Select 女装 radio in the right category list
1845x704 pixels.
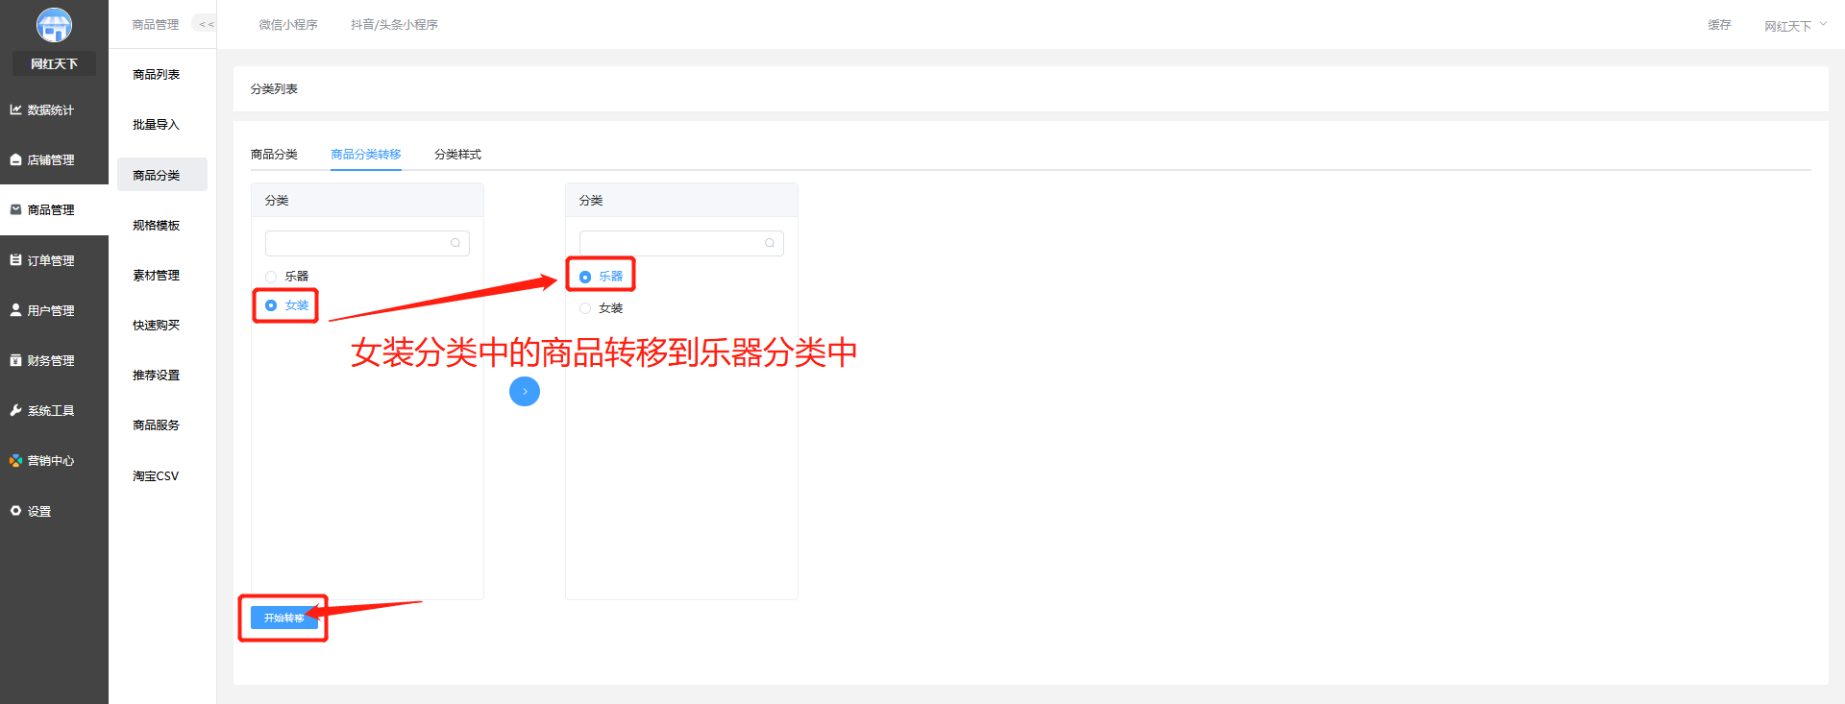(x=585, y=308)
